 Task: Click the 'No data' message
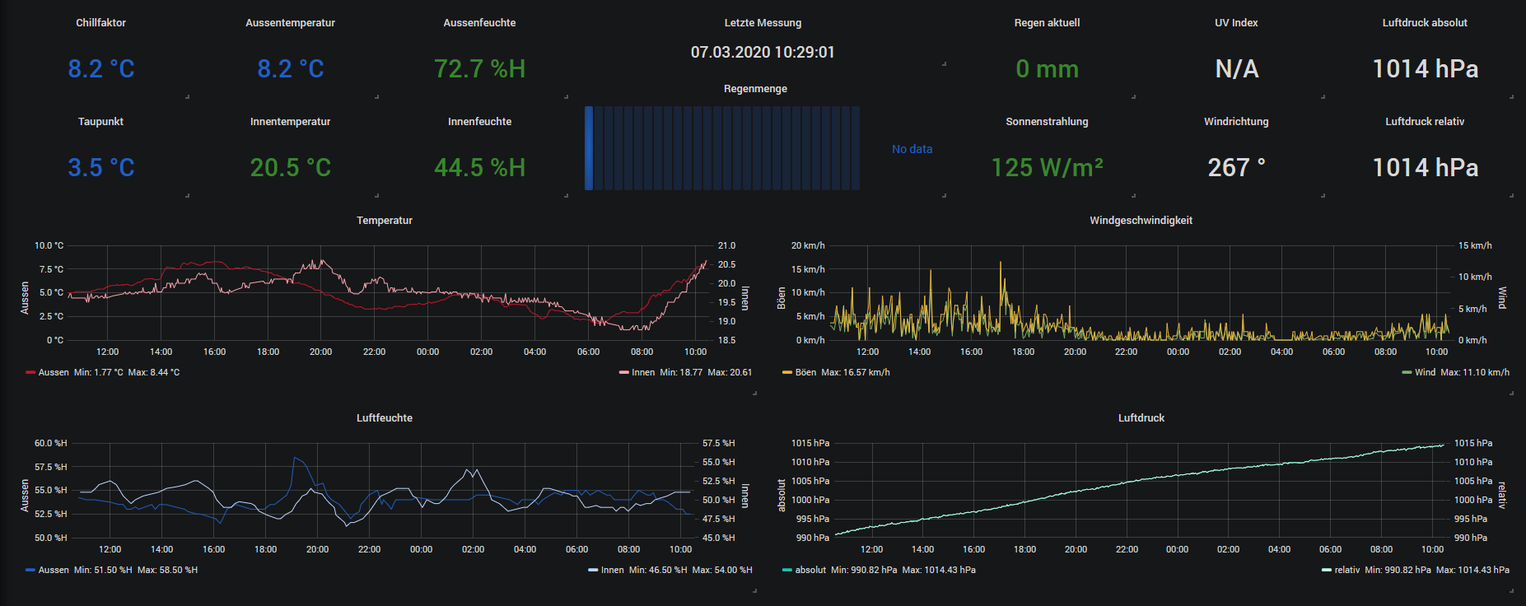click(x=912, y=149)
